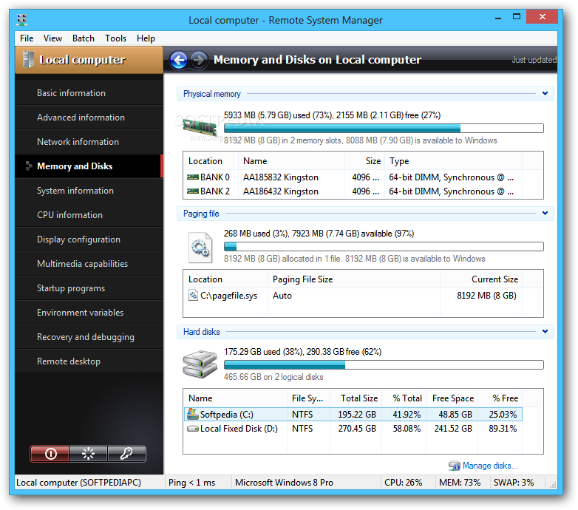Click the Local Fixed Disk (D:) drive icon
The height and width of the screenshot is (510, 578).
tap(193, 429)
